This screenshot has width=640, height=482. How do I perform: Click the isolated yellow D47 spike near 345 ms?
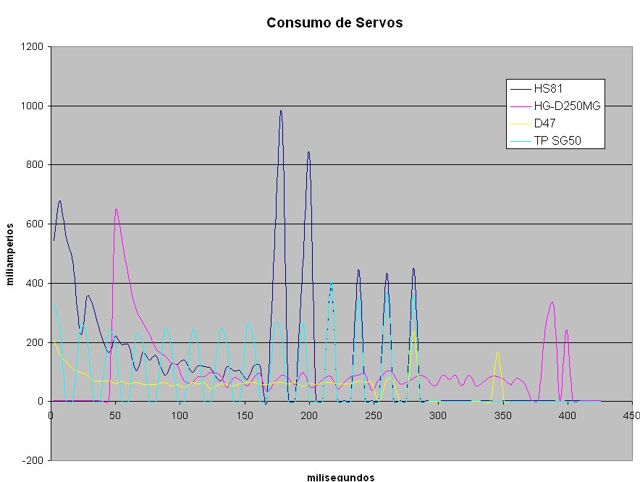497,353
